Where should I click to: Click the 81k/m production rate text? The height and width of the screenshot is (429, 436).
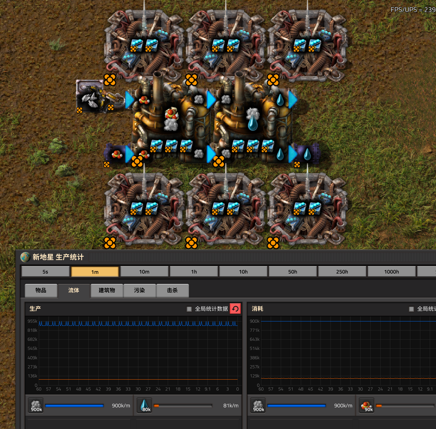[231, 406]
